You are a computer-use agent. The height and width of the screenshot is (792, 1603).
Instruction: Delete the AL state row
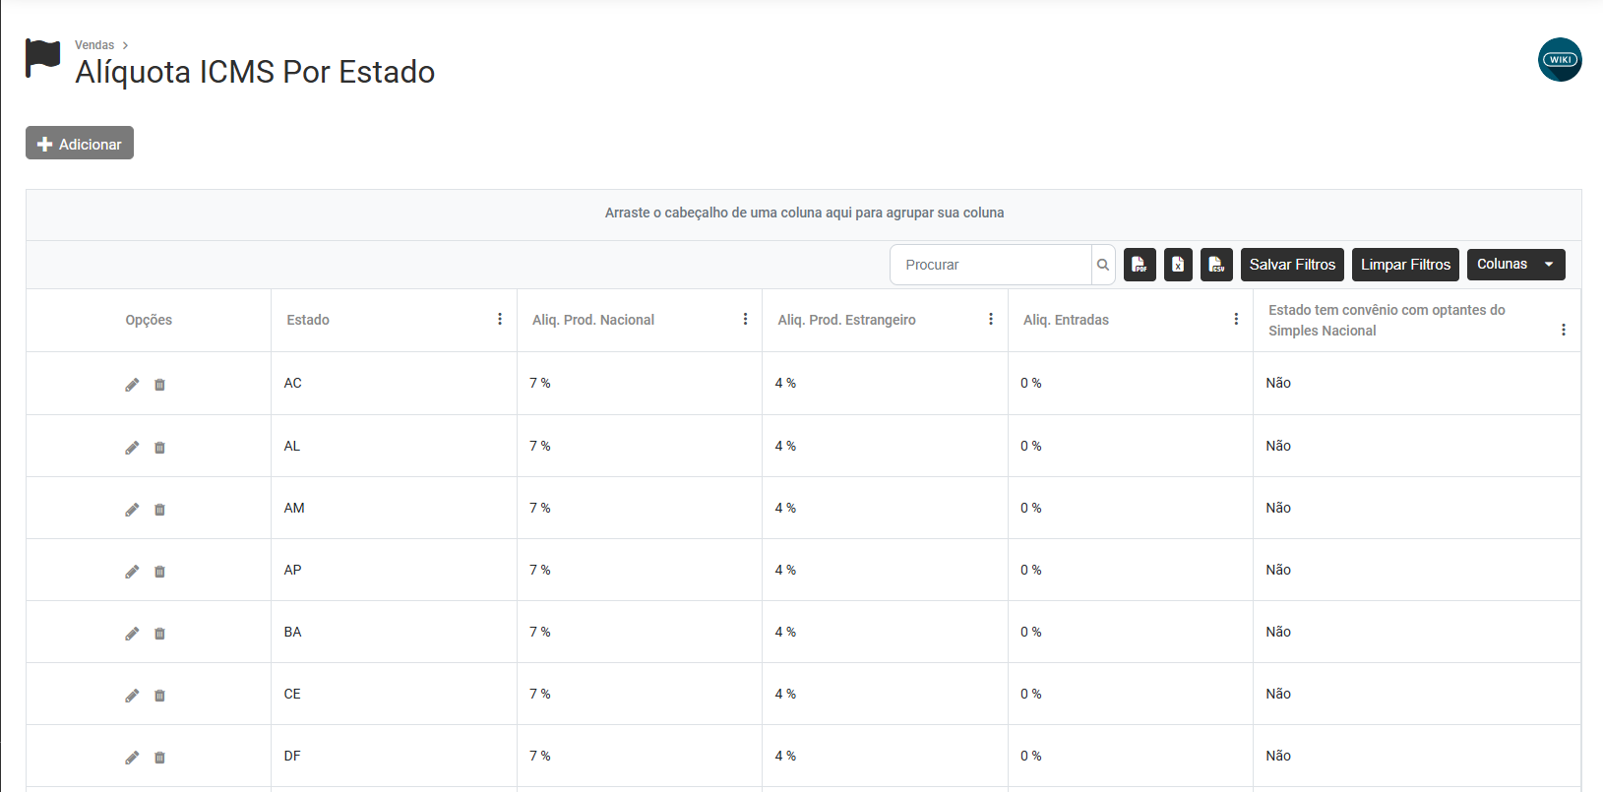pyautogui.click(x=159, y=448)
